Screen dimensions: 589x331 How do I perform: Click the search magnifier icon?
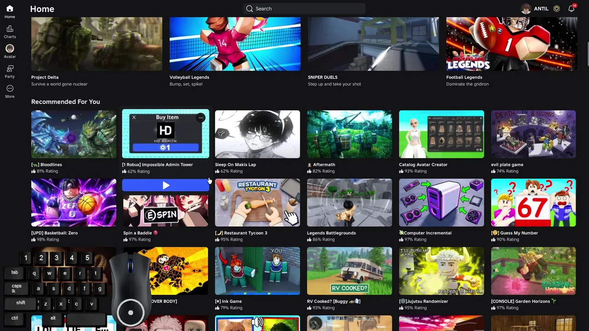(x=249, y=9)
